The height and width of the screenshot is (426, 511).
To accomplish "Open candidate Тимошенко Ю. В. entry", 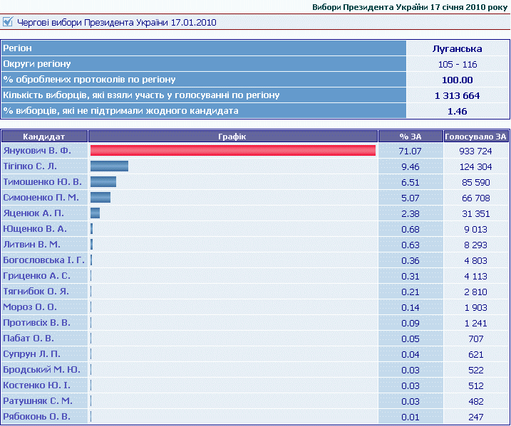I will [x=41, y=182].
